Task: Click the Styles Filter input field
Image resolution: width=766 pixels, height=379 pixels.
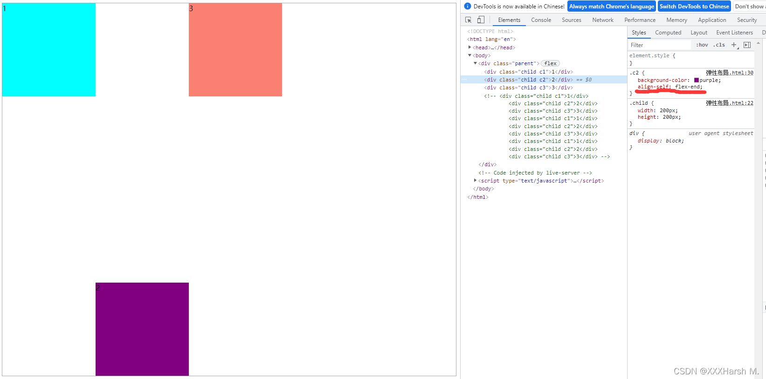Action: tap(659, 45)
